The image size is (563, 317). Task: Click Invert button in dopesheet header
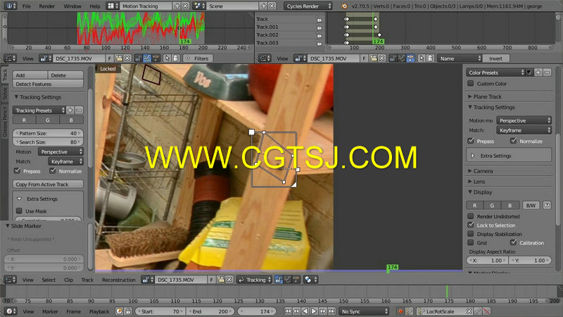coord(495,58)
